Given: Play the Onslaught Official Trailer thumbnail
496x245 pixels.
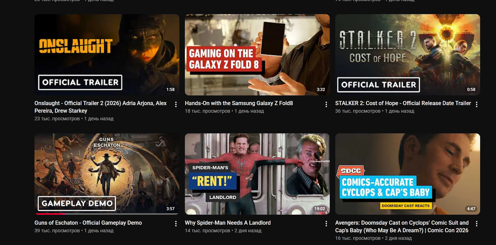Looking at the screenshot, I should (107, 55).
